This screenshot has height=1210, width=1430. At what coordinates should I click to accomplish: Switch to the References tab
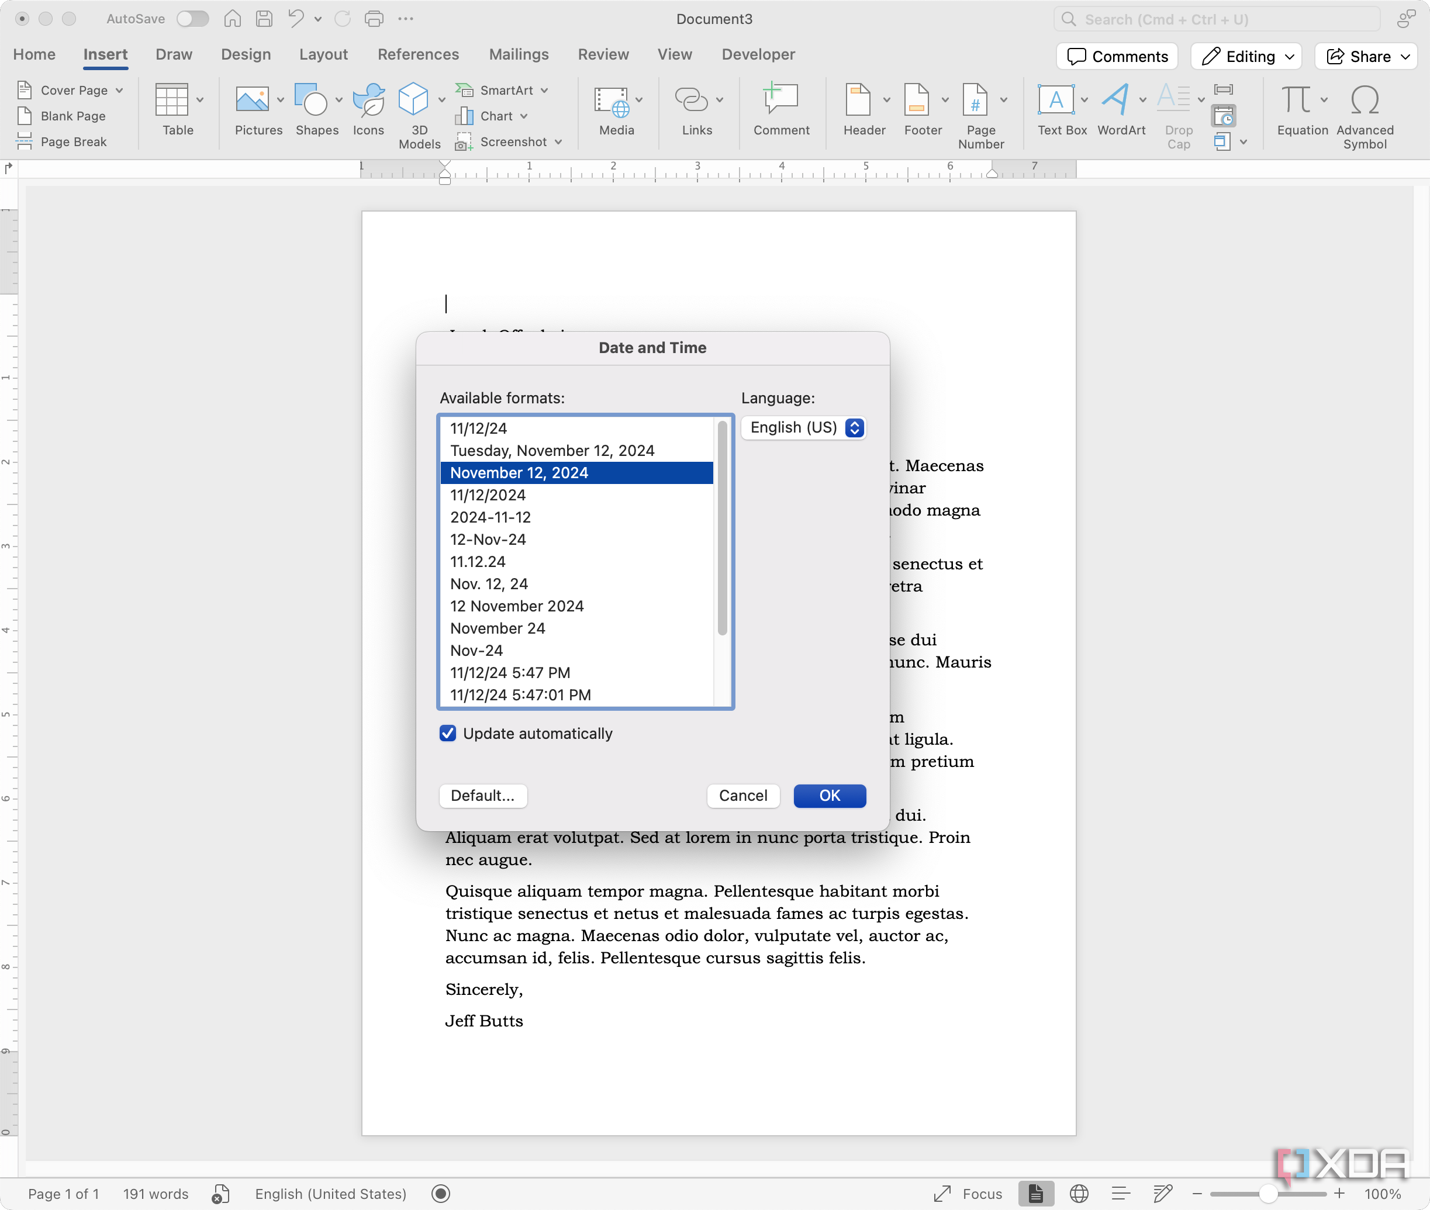[x=419, y=54]
